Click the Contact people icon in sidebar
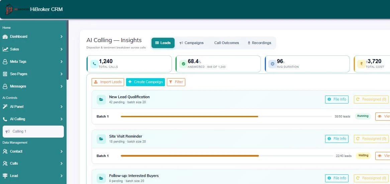 (x=5, y=151)
